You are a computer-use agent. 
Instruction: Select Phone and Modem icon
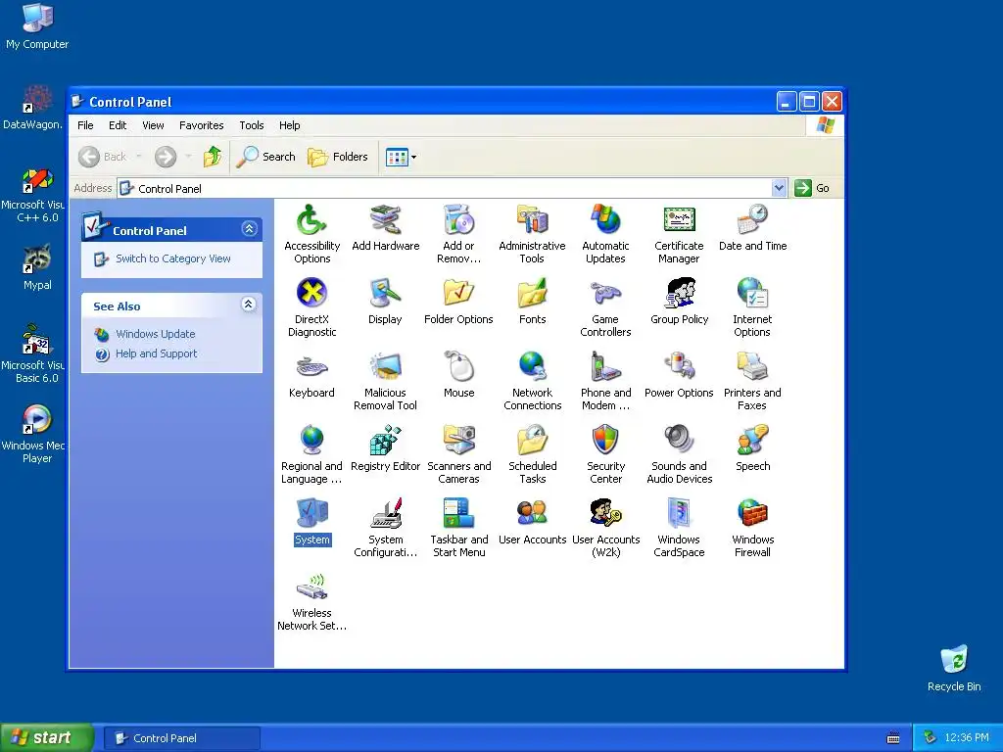(x=605, y=381)
